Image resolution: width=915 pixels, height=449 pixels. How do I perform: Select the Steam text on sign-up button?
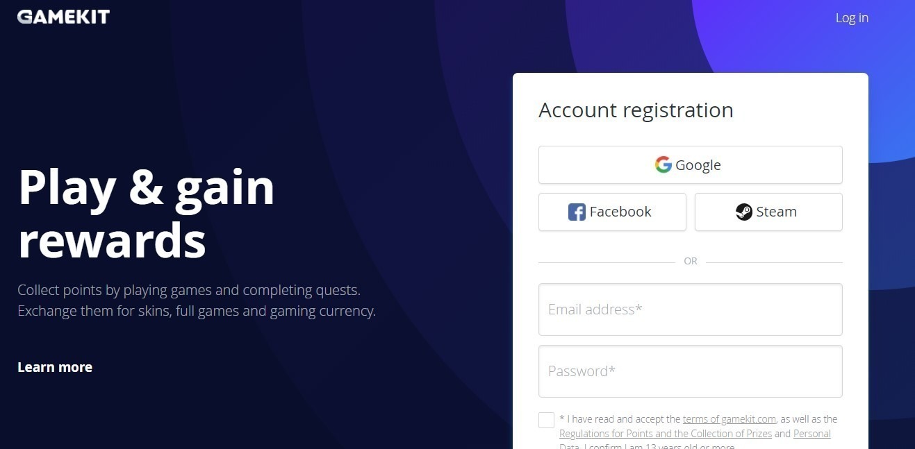click(776, 212)
